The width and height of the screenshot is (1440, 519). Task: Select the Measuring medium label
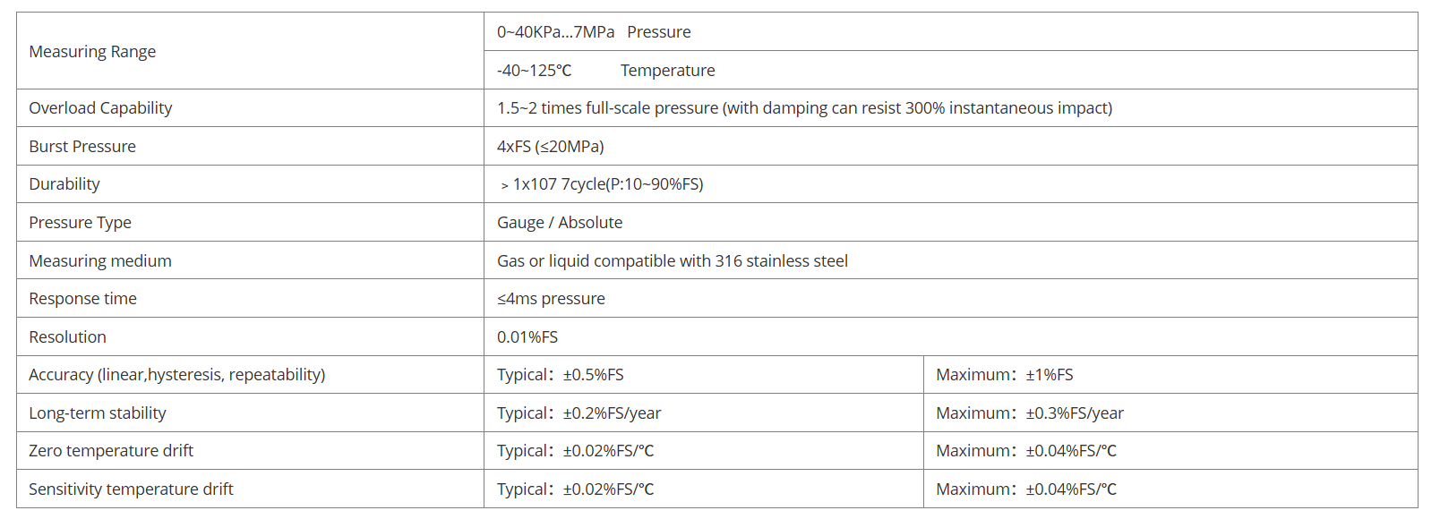pyautogui.click(x=100, y=261)
